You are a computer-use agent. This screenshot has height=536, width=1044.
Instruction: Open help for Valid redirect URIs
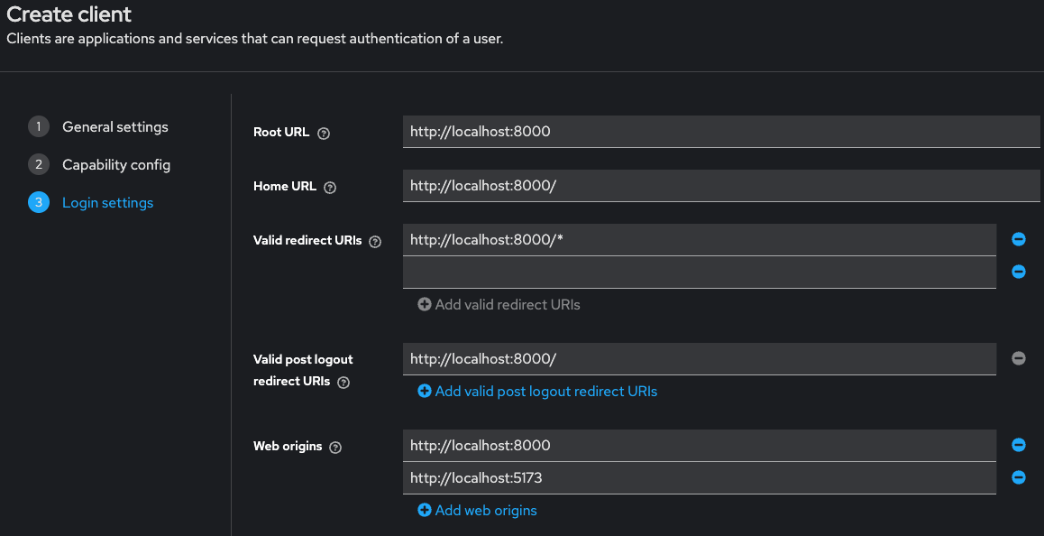(x=375, y=242)
